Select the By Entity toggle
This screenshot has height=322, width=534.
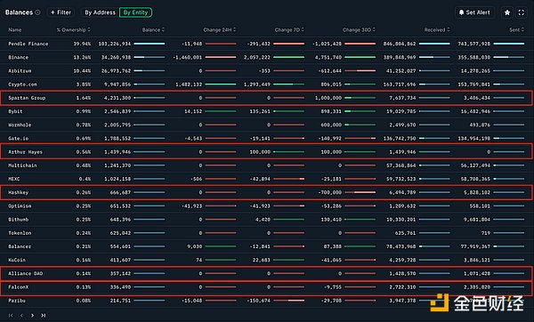[135, 12]
